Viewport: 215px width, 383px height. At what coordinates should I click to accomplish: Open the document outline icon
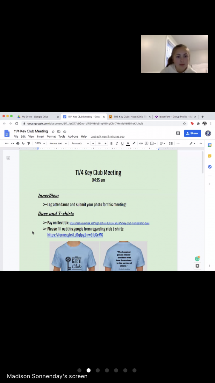8,158
